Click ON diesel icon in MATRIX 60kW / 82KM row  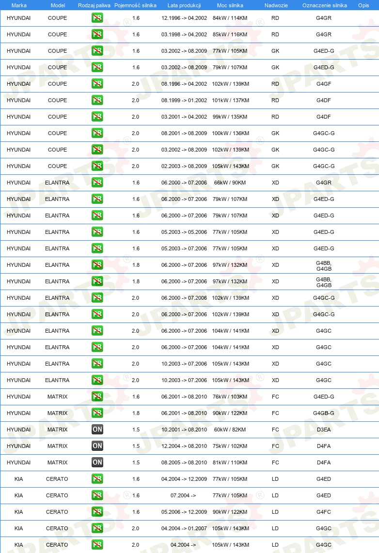pyautogui.click(x=97, y=429)
